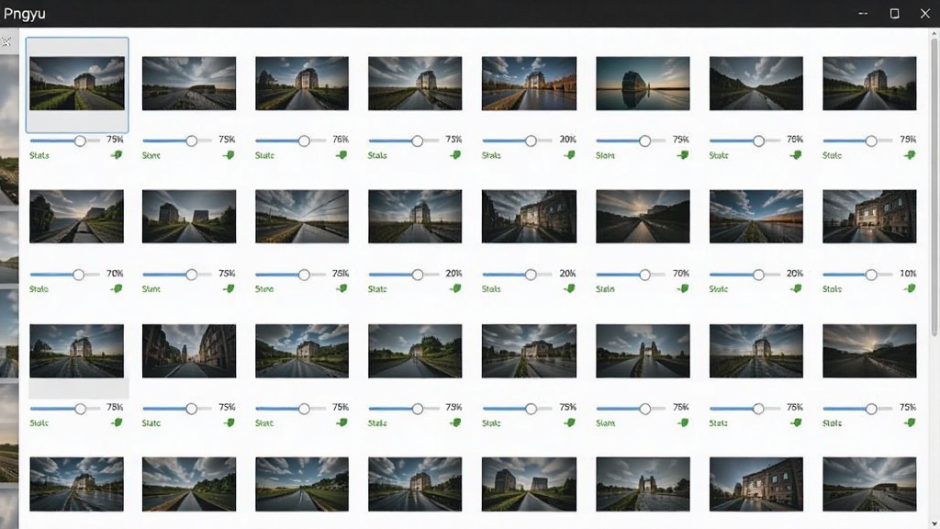Click the 20% slider handle under the second-row, fourth-column image
The image size is (940, 529).
point(418,275)
